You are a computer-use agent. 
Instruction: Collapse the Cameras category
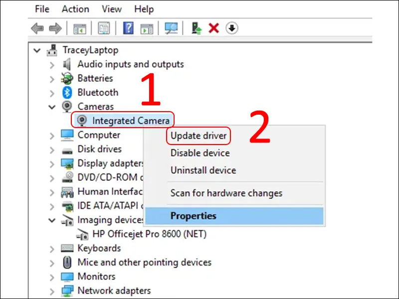[52, 107]
